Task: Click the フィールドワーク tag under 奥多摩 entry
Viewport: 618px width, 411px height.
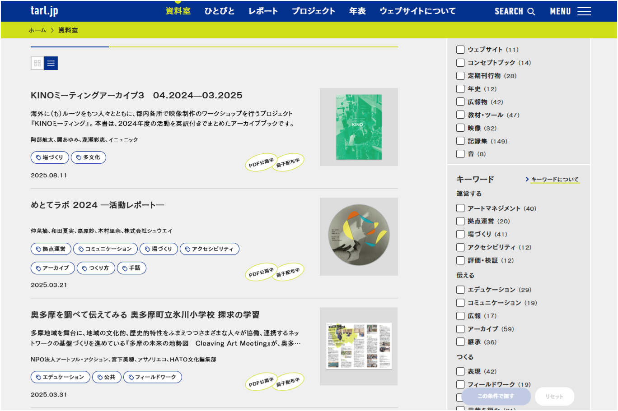Action: [x=152, y=377]
